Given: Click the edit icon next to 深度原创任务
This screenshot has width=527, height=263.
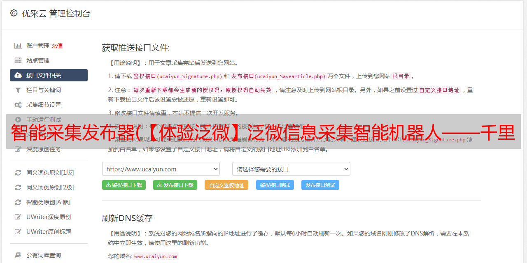Looking at the screenshot, I should 18,149.
